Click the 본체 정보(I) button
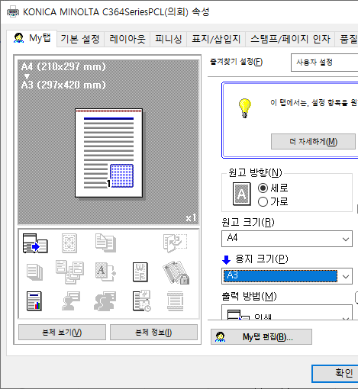358x389 pixels. (x=153, y=332)
